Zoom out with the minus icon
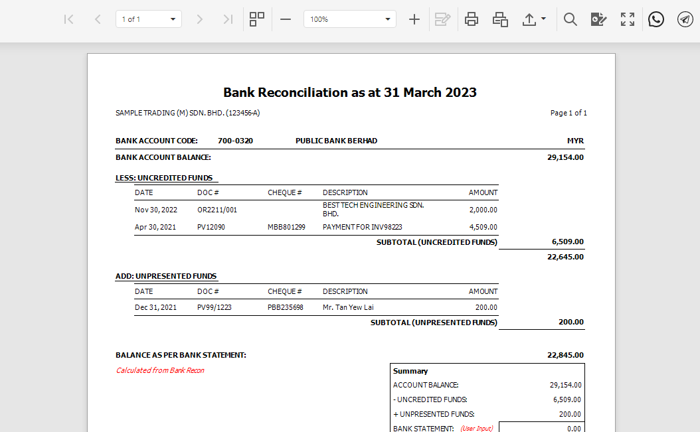Viewport: 700px width, 432px height. point(286,19)
